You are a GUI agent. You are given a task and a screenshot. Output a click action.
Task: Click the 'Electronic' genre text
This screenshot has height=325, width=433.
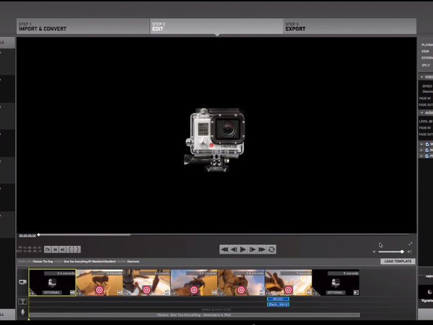coord(134,262)
